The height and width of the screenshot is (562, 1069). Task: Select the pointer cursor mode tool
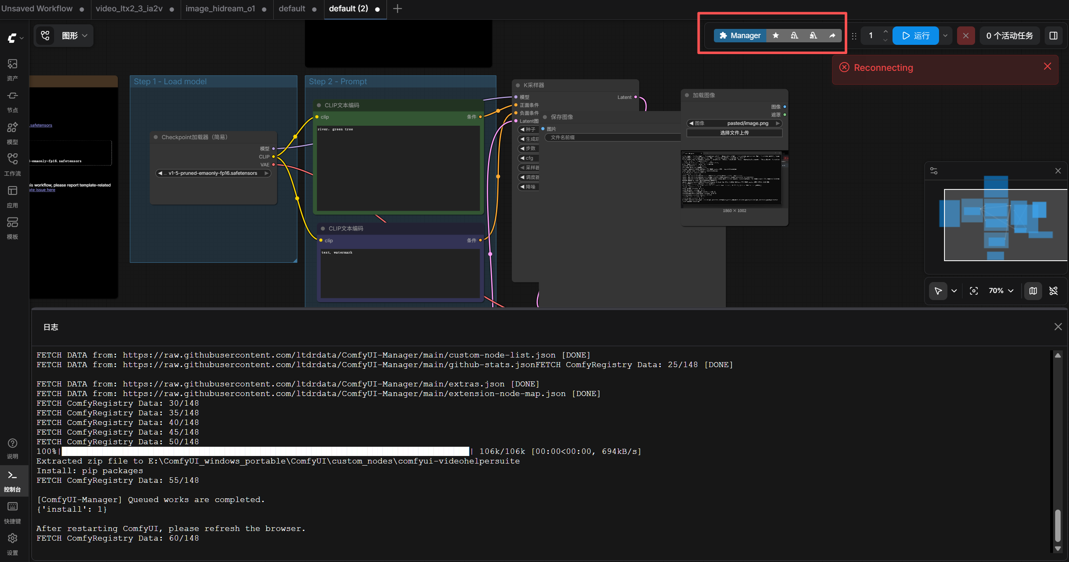[938, 291]
